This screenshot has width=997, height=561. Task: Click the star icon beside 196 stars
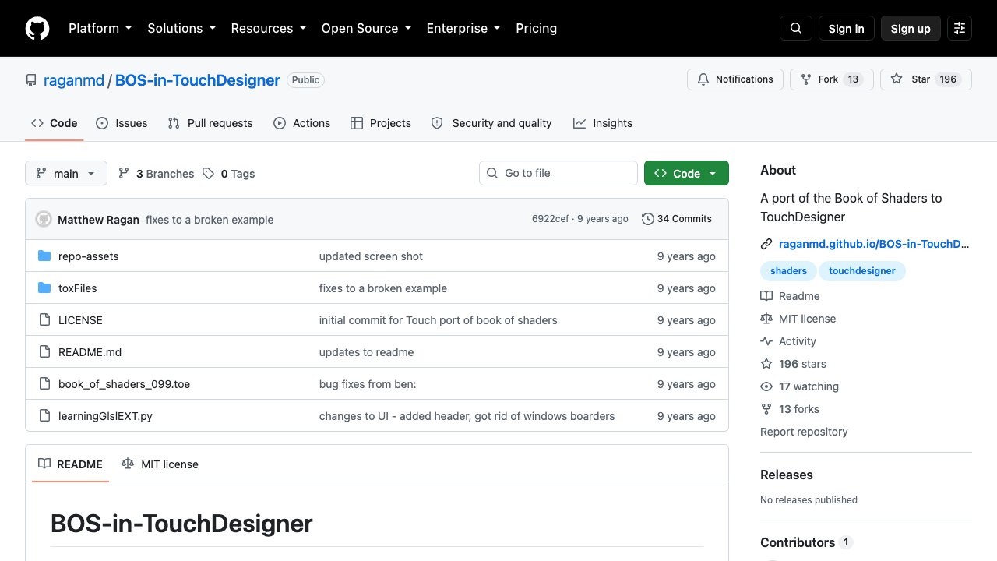pos(766,364)
